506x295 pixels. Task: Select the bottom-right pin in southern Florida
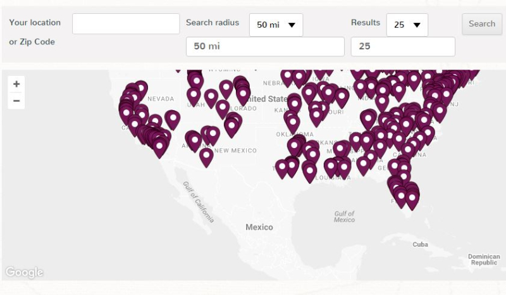click(412, 199)
